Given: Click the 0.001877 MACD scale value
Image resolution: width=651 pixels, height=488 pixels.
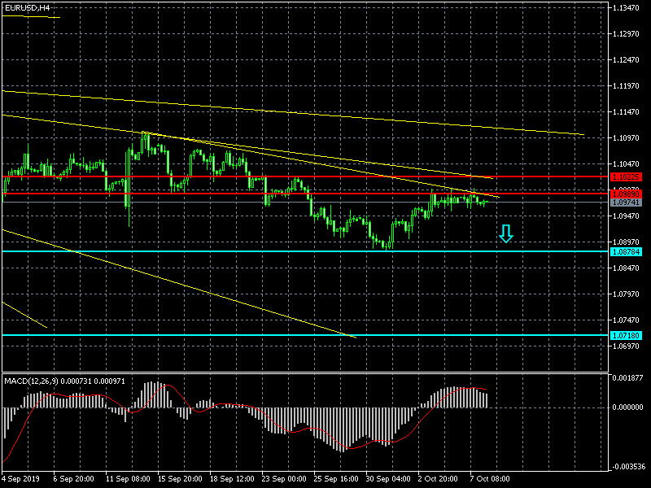Looking at the screenshot, I should (628, 377).
